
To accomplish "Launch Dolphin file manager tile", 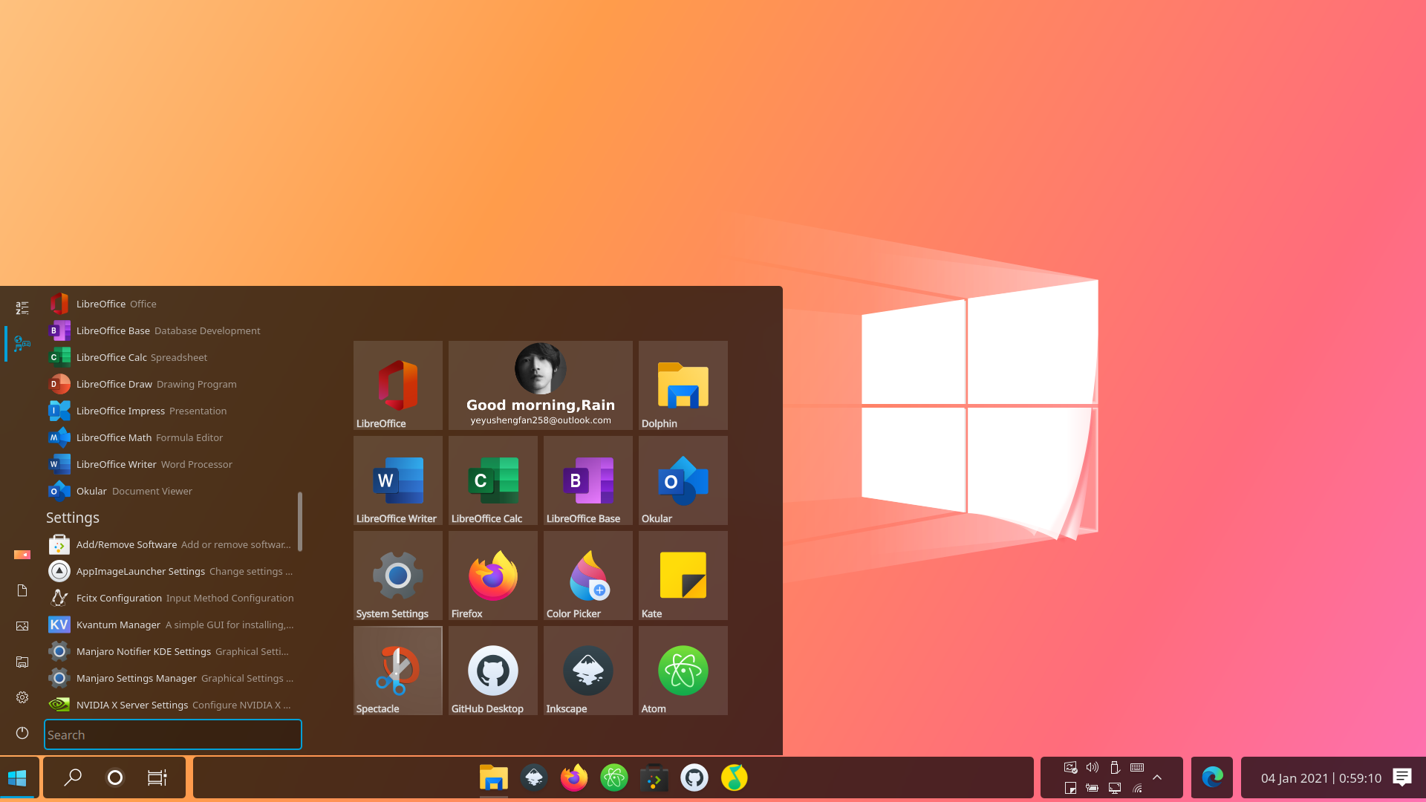I will point(683,385).
